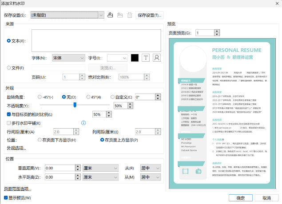
Task: Enable 多行水印平铺 tiling checkbox
Action: pyautogui.click(x=8, y=123)
